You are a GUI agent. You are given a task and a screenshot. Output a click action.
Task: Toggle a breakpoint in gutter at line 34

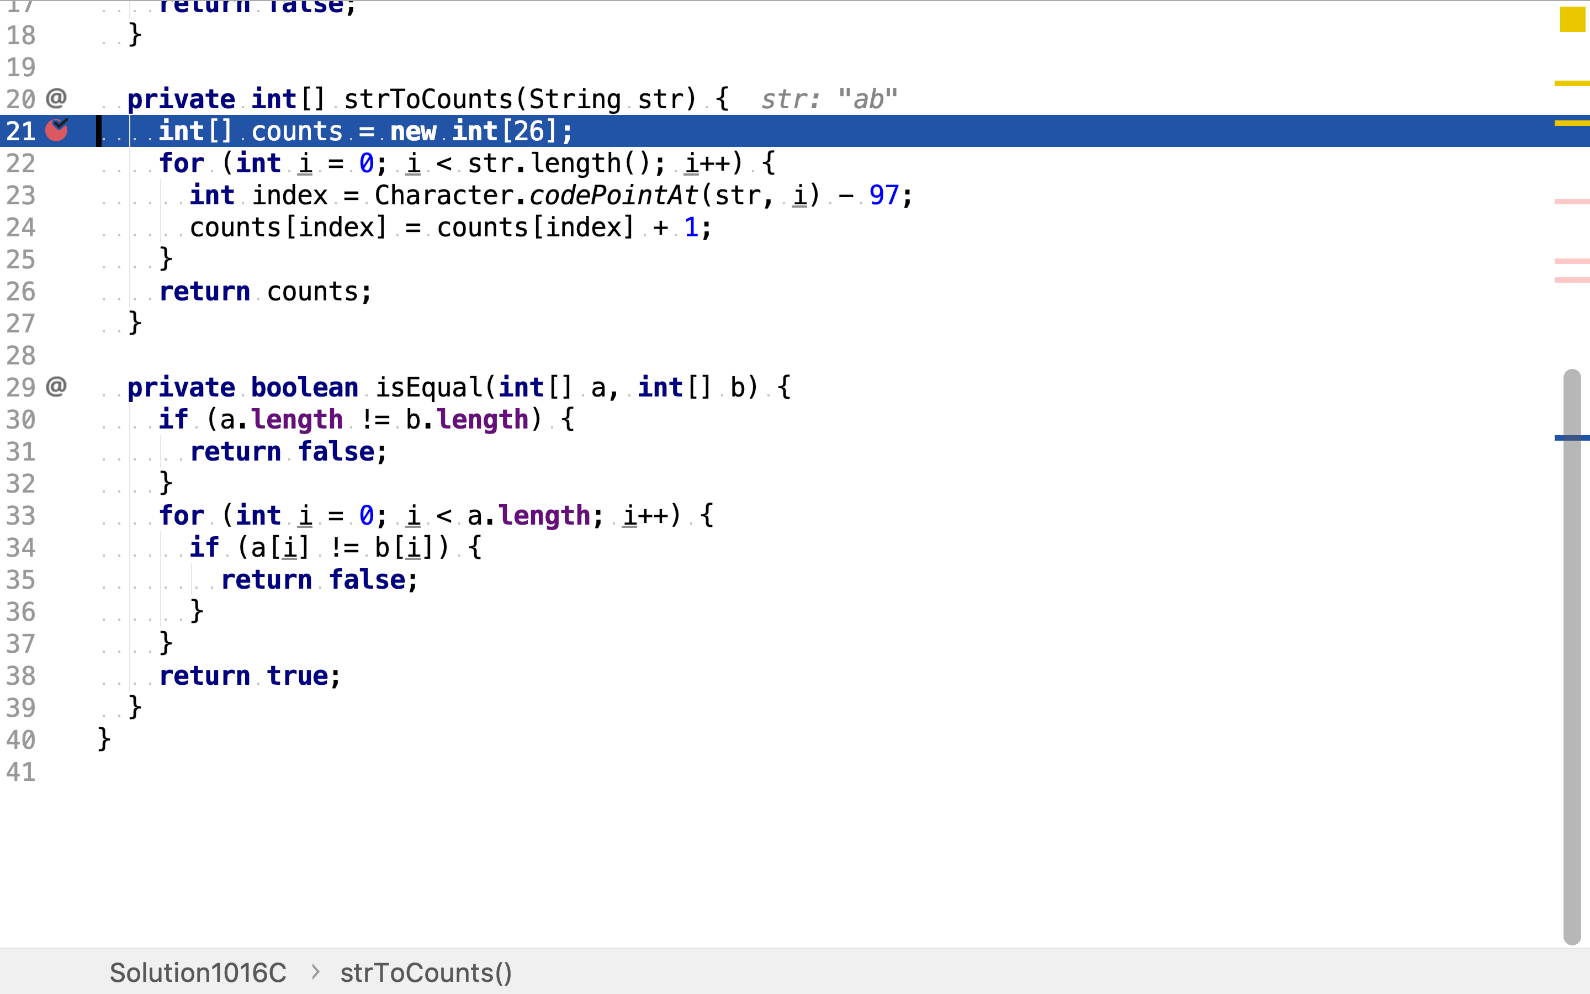coord(56,548)
